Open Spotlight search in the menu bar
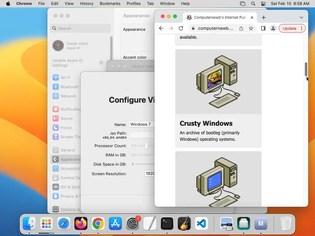This screenshot has width=315, height=236. coord(253,3)
